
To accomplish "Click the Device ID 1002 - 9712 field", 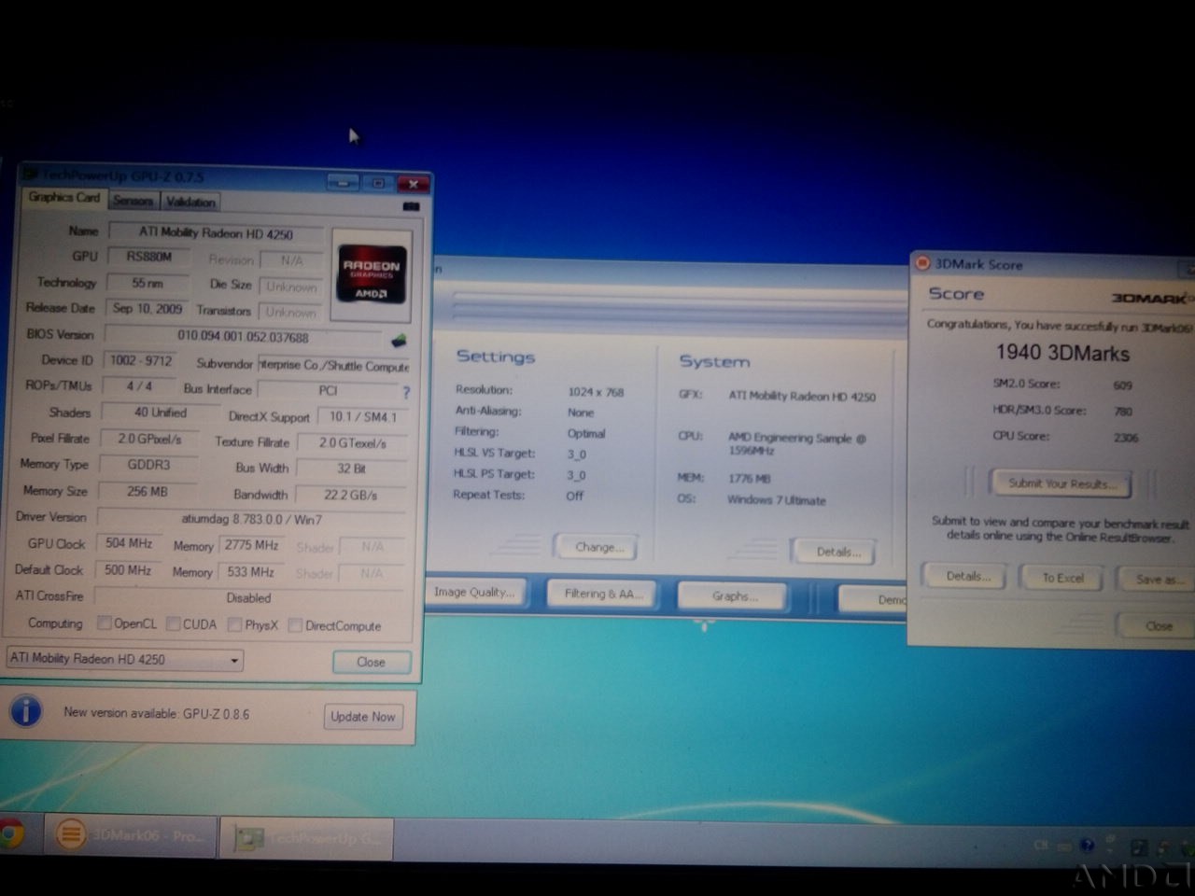I will (x=141, y=360).
